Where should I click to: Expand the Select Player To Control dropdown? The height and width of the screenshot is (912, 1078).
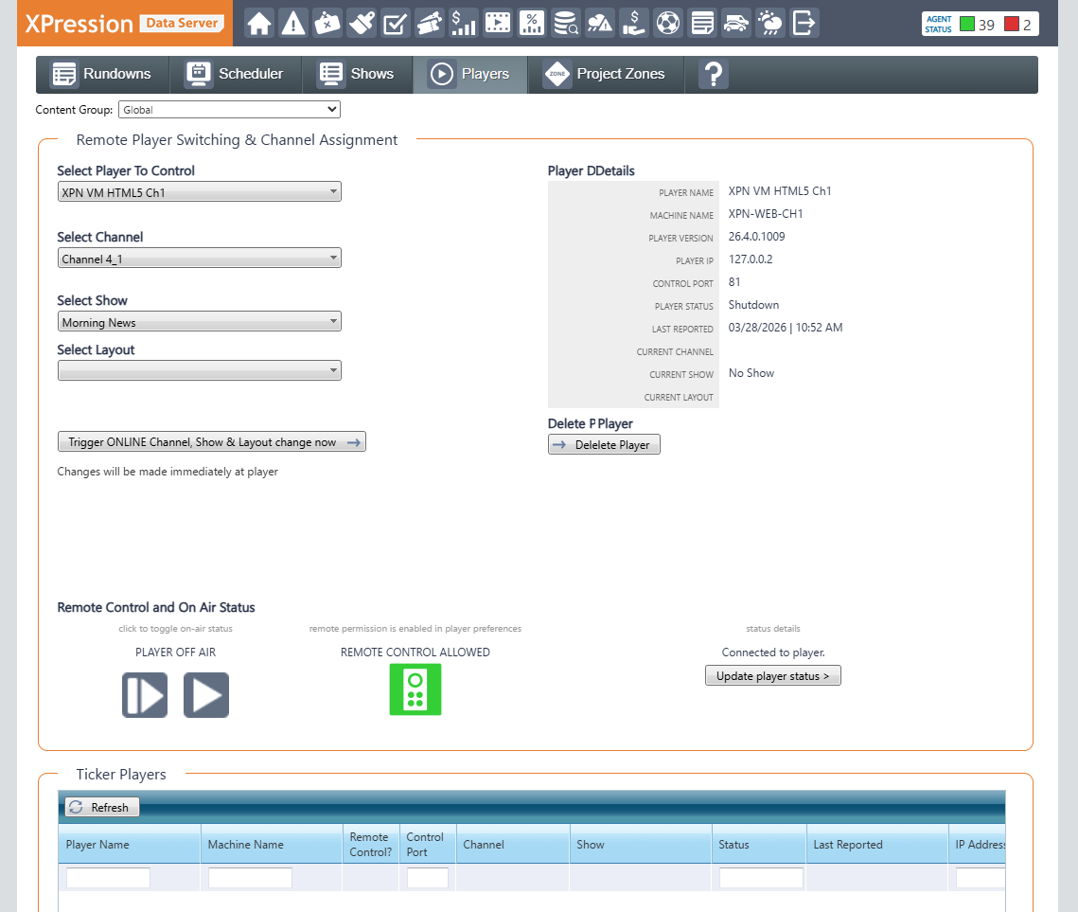(199, 192)
